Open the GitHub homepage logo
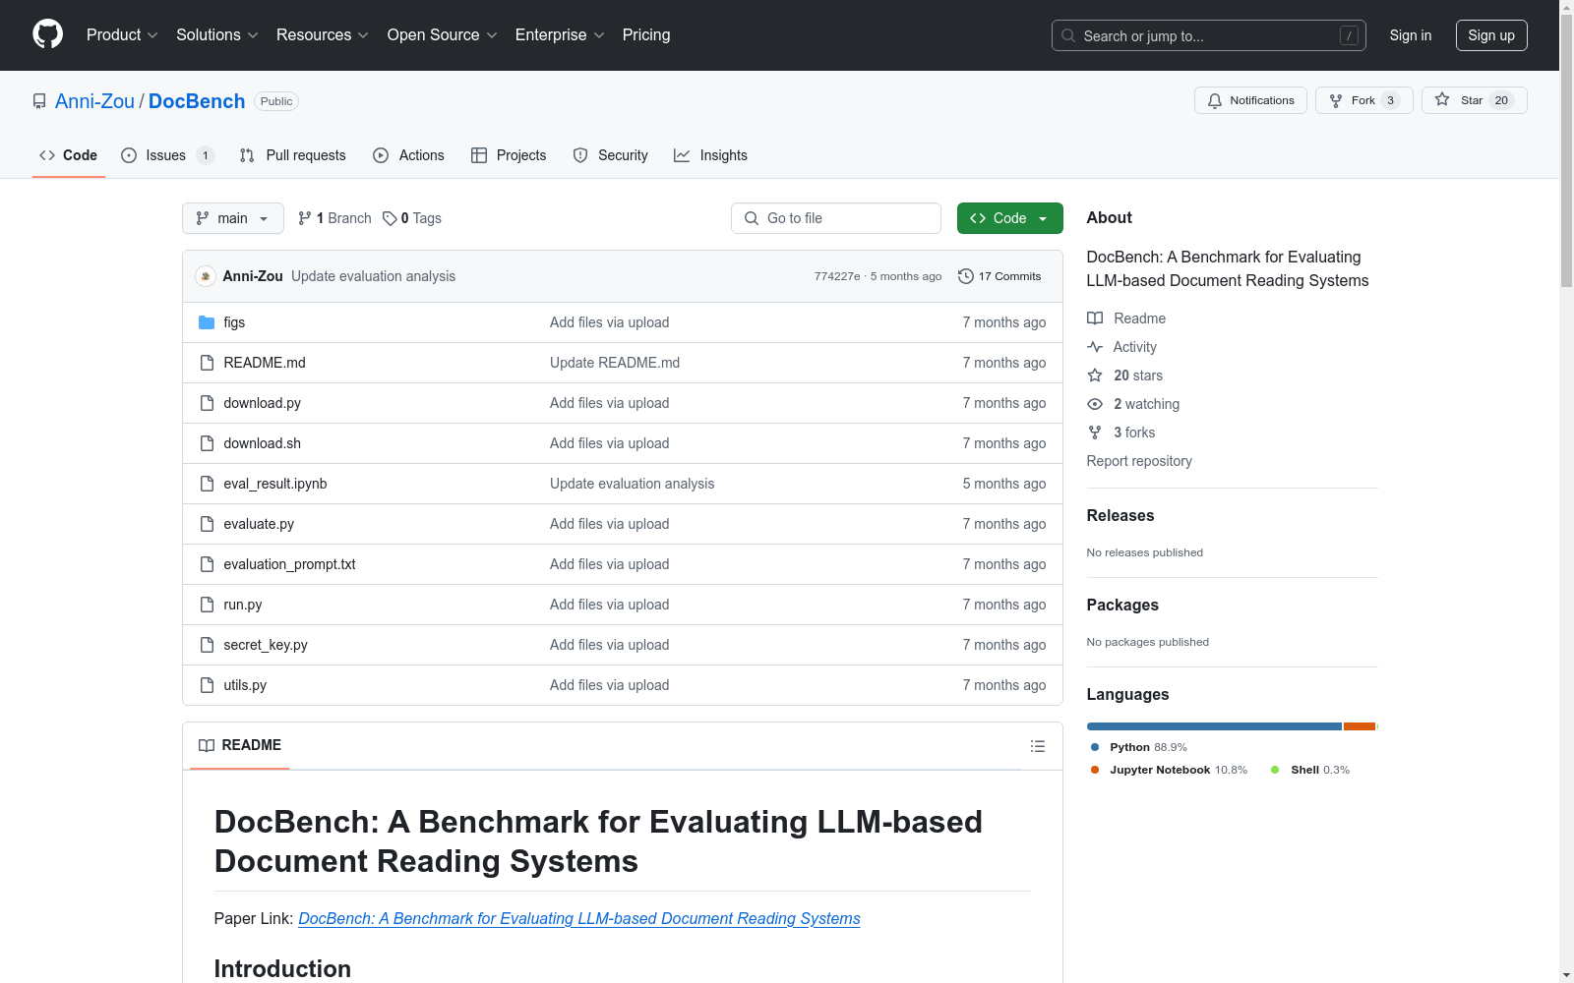Screen dimensions: 1574x983 point(47,34)
